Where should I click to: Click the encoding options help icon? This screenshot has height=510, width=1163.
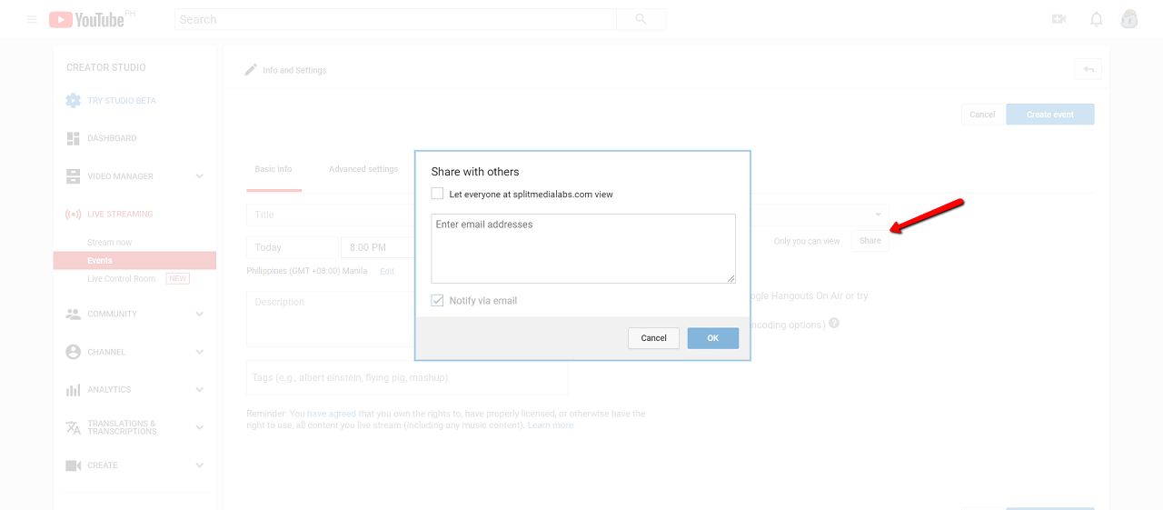pos(834,324)
